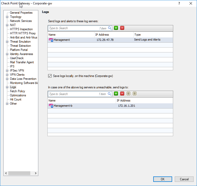Screen dimensions: 197x186
Task: Expand the Other tree node
Action: (x=7, y=104)
